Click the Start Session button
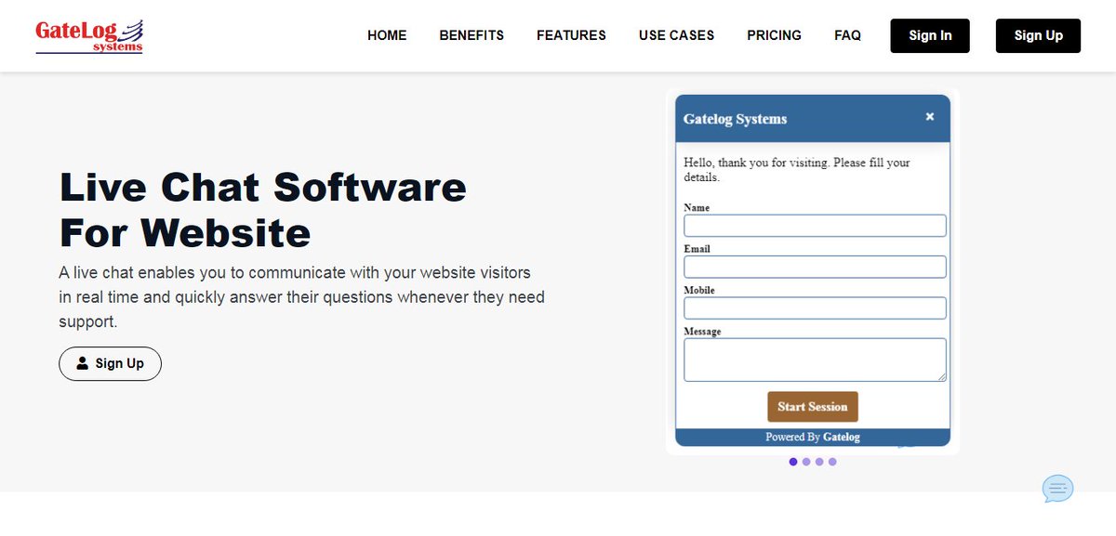This screenshot has height=536, width=1116. (812, 406)
